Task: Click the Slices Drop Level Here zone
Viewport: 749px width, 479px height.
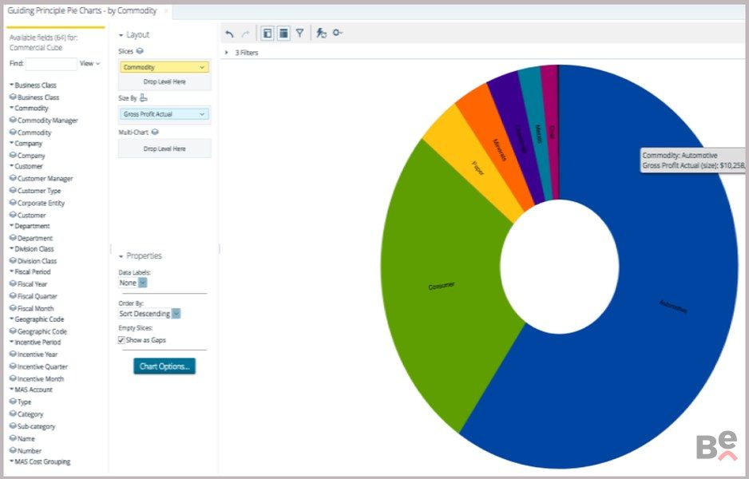Action: [164, 81]
